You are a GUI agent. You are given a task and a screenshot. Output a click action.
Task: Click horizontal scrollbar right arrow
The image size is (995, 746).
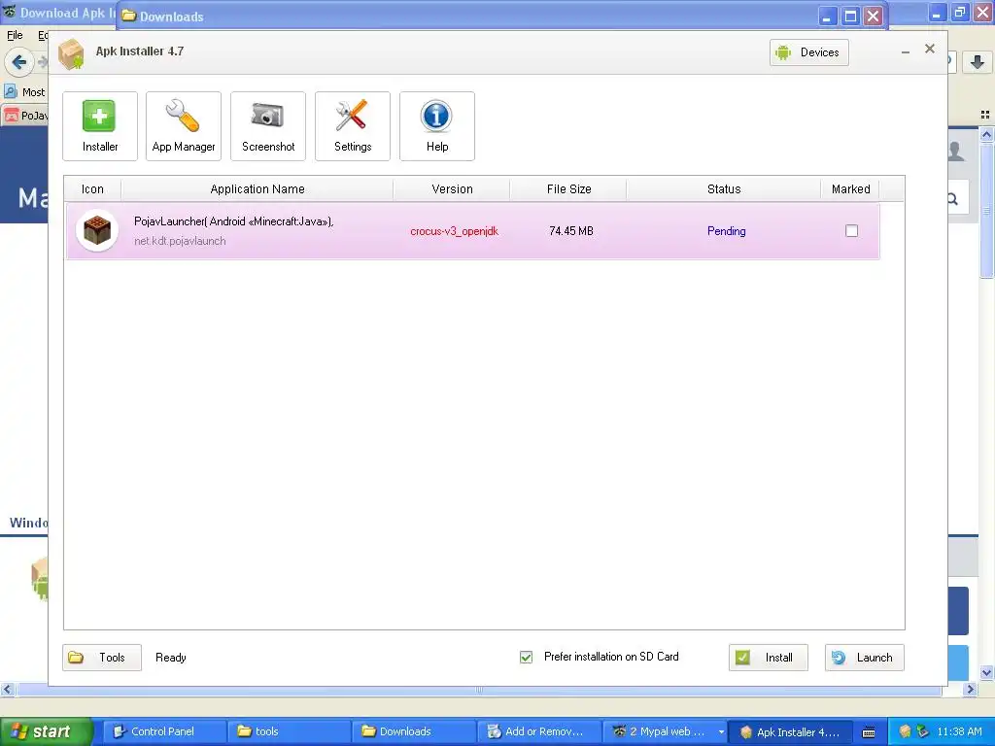(970, 689)
